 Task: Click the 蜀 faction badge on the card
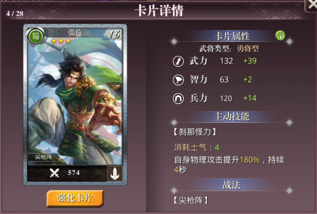(36, 37)
